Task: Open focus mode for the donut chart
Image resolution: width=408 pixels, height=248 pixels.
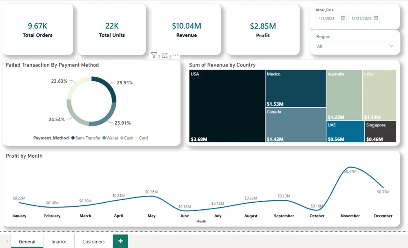Action: pyautogui.click(x=164, y=55)
